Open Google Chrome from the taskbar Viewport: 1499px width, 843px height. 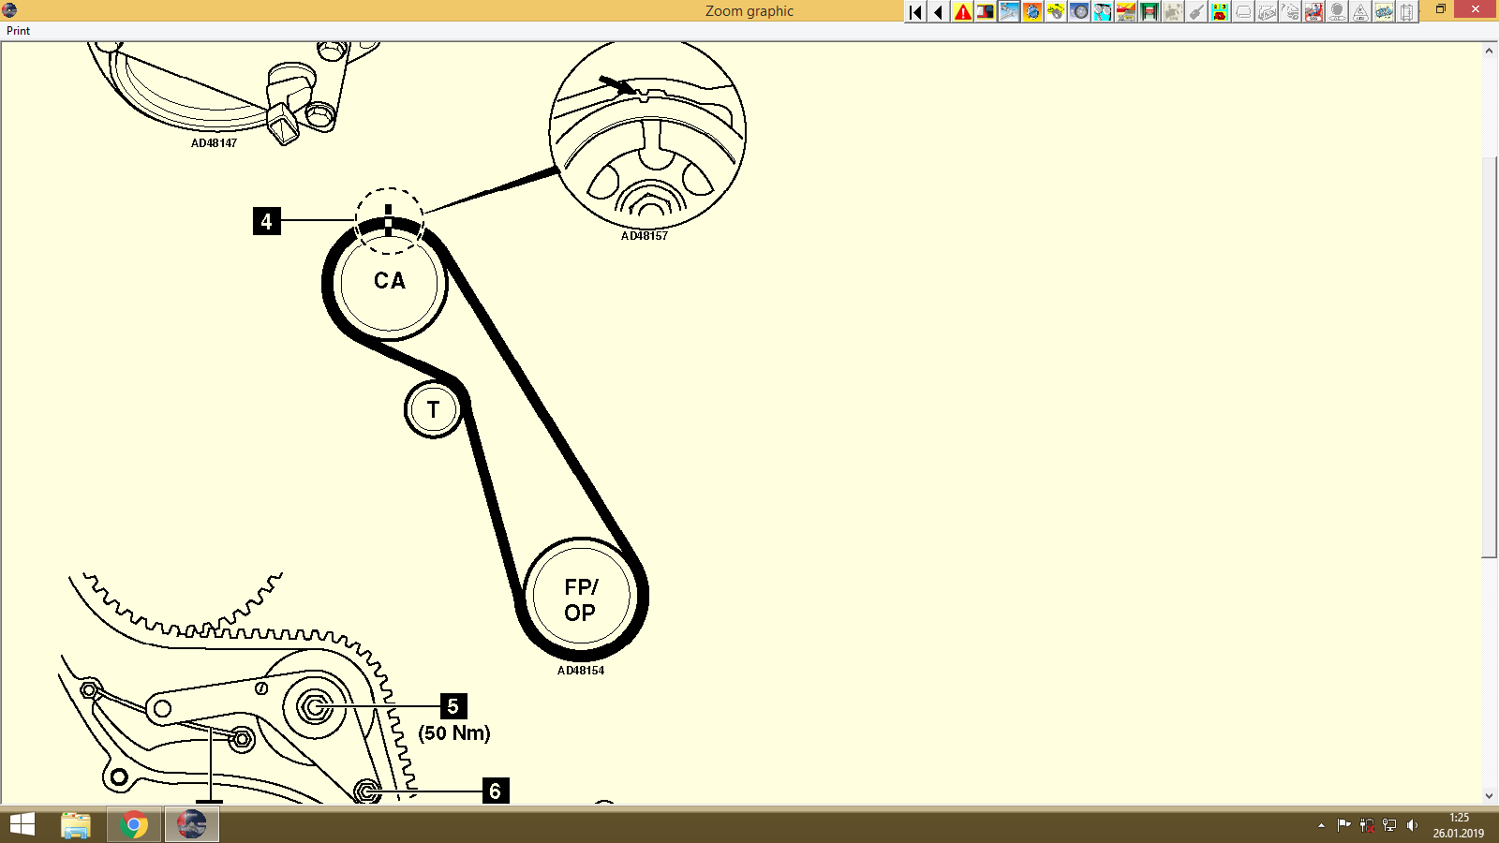point(132,824)
